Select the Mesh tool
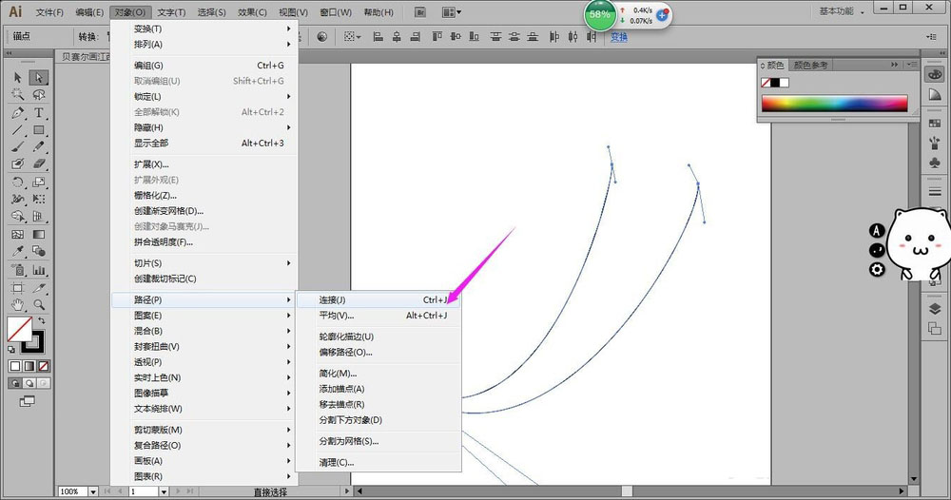 tap(17, 234)
